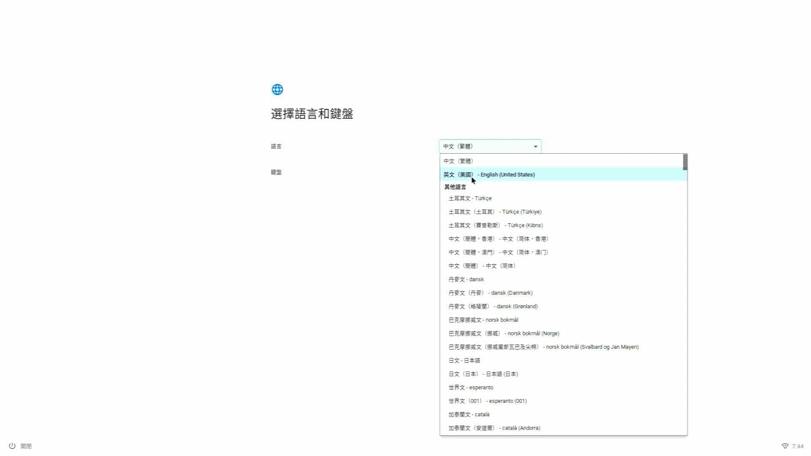Image resolution: width=811 pixels, height=456 pixels.
Task: Select 日本語 (日本) language
Action: point(483,374)
